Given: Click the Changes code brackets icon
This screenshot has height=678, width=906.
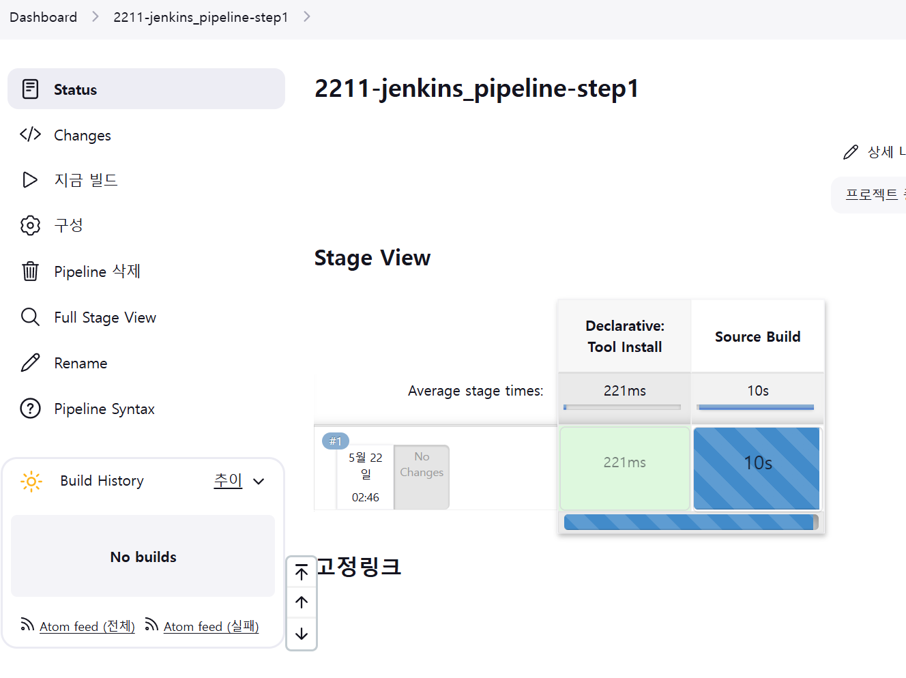Looking at the screenshot, I should pyautogui.click(x=31, y=134).
